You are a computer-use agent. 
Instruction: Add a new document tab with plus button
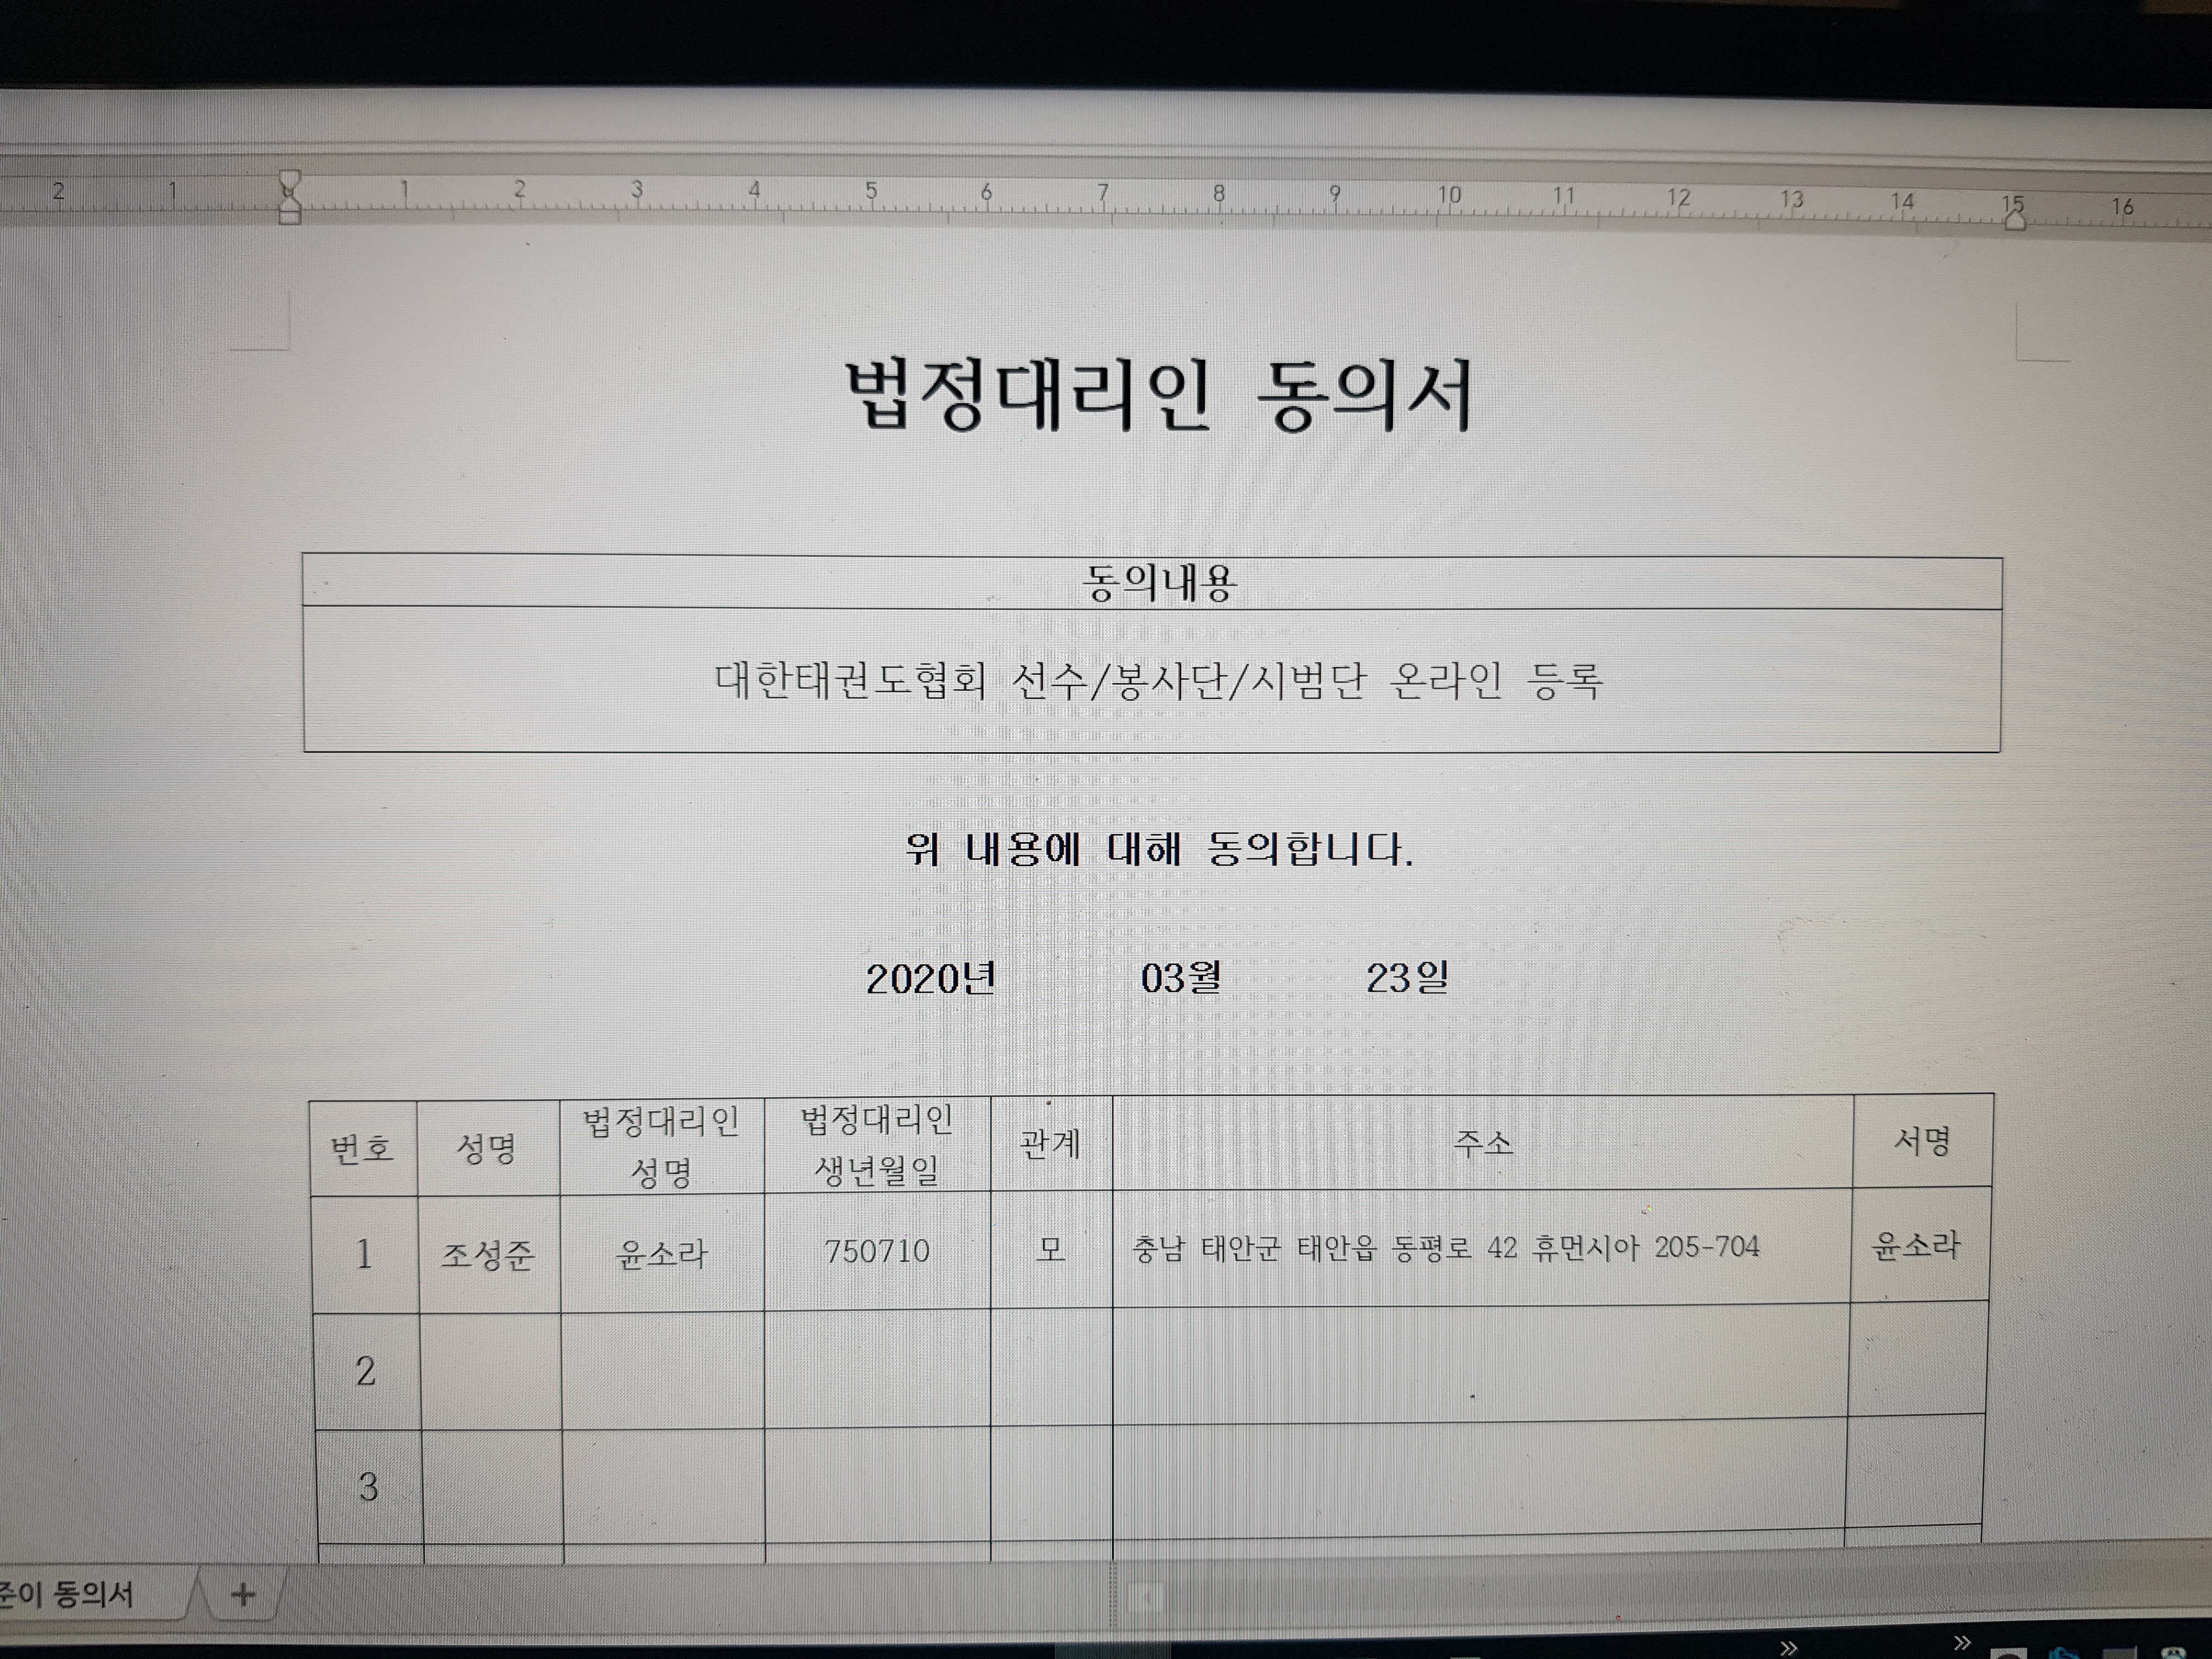pyautogui.click(x=243, y=1594)
